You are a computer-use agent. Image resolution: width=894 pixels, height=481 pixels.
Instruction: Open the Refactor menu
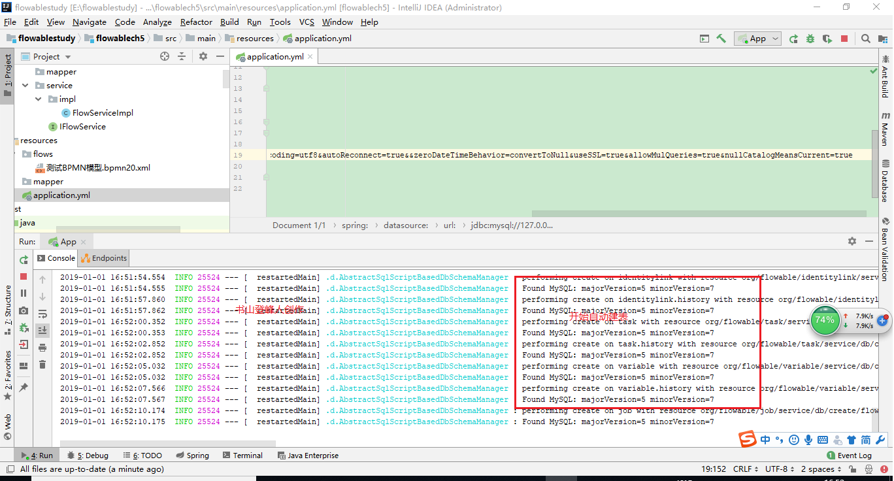click(x=196, y=22)
